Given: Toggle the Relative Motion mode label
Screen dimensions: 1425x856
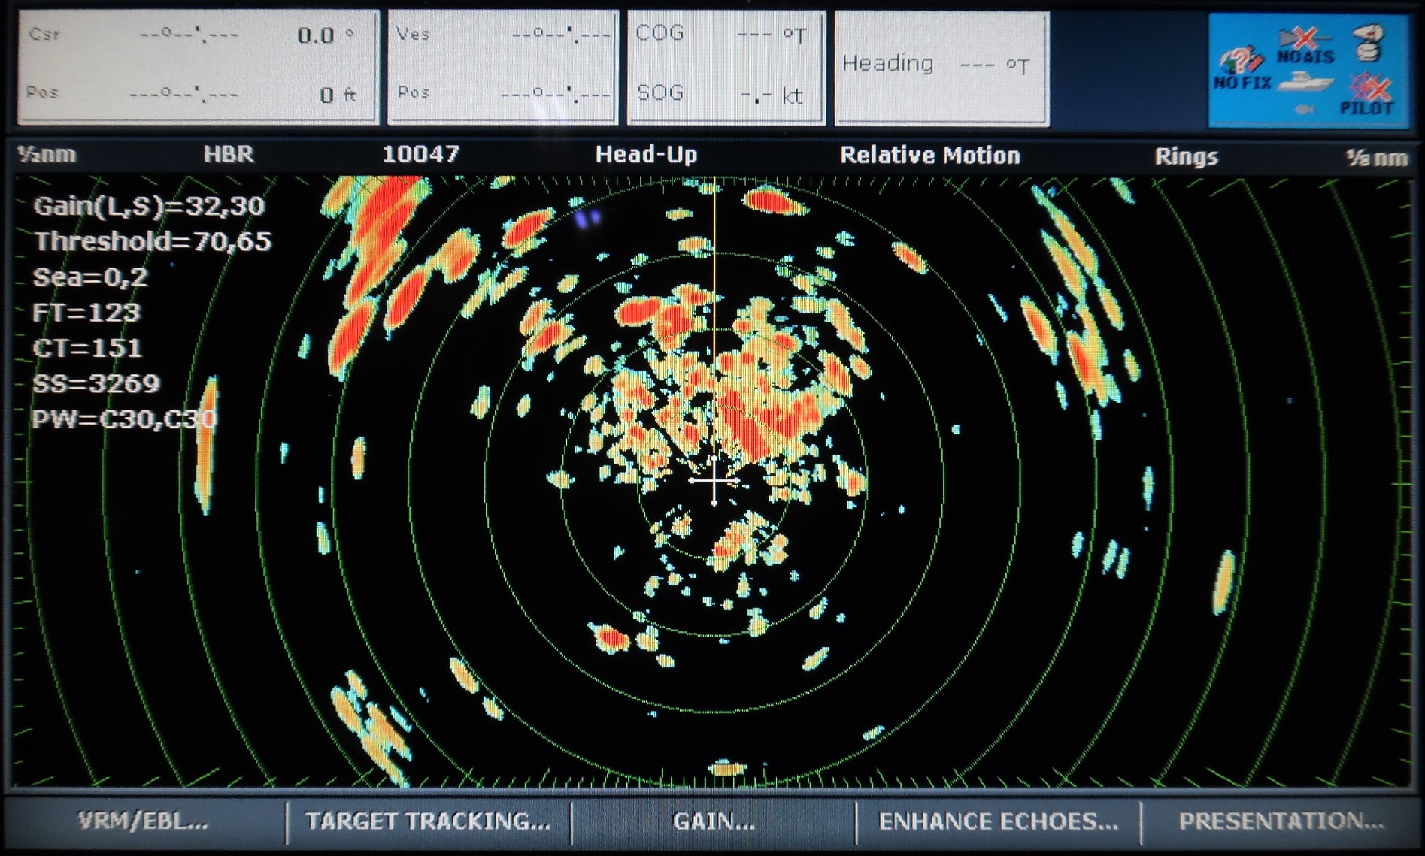Looking at the screenshot, I should [x=929, y=156].
